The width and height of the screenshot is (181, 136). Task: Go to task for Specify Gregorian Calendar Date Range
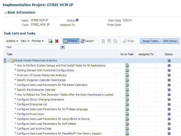click(x=127, y=80)
